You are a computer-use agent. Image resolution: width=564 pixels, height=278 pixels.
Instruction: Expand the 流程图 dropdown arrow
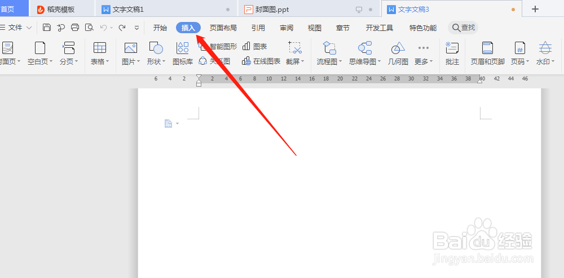(x=340, y=61)
